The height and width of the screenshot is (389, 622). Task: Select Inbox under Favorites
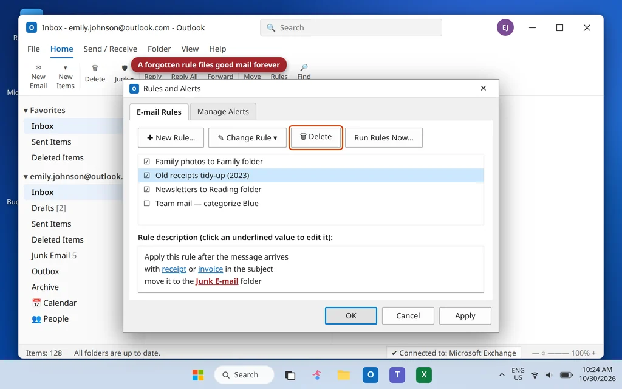click(x=73, y=126)
